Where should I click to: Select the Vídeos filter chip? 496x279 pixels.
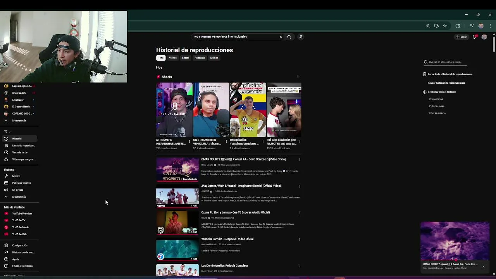173,58
